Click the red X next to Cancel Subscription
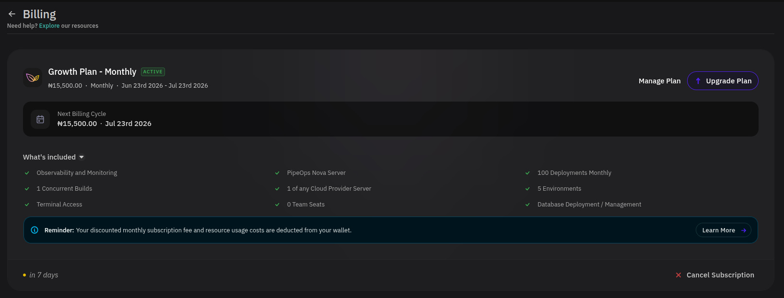Screen dimensions: 784x298 (x=679, y=275)
